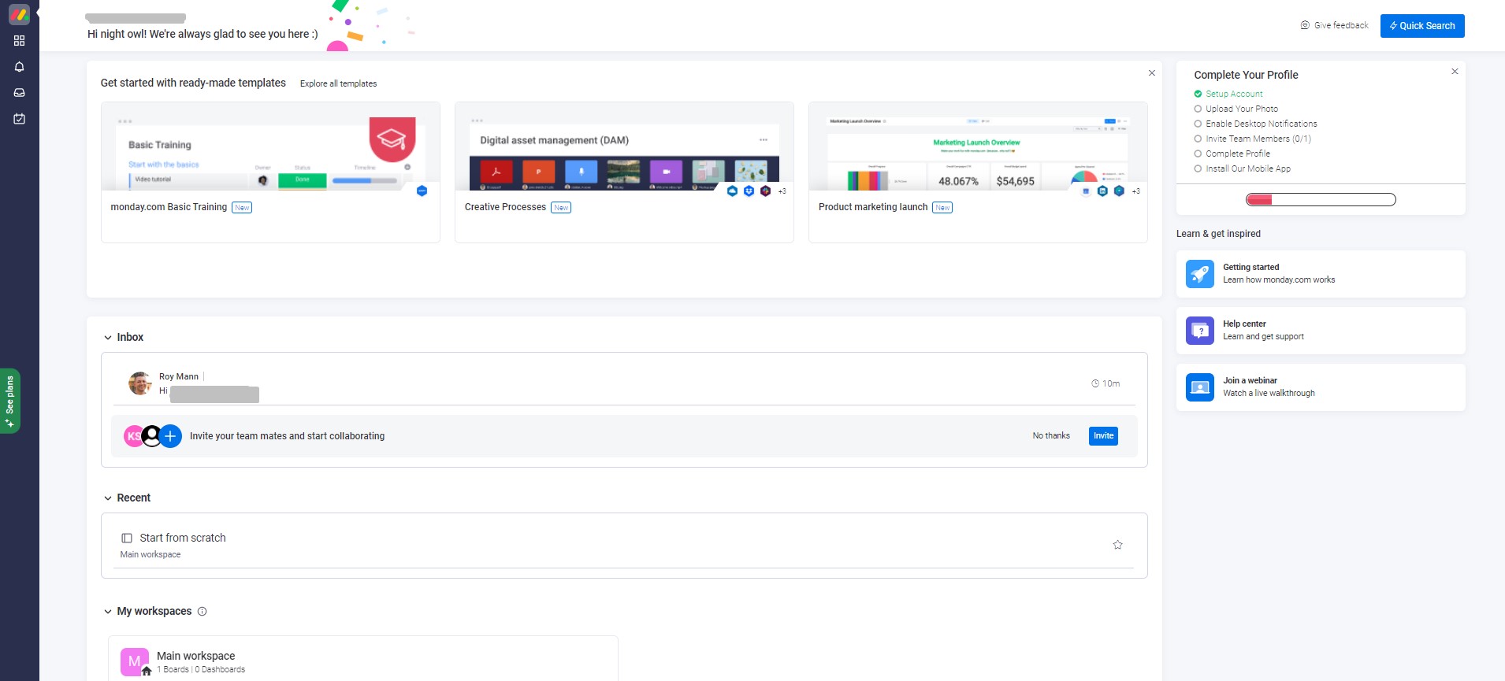Collapse the My workspaces section
The width and height of the screenshot is (1505, 681).
(x=108, y=612)
